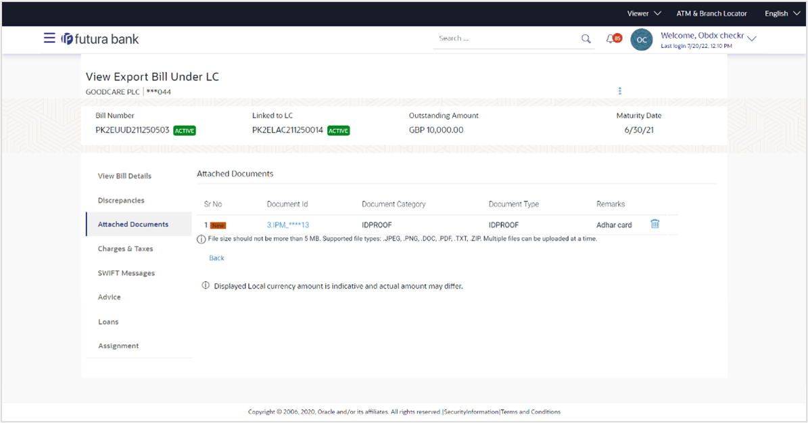Open document link 3.IPM_****13

pos(288,225)
